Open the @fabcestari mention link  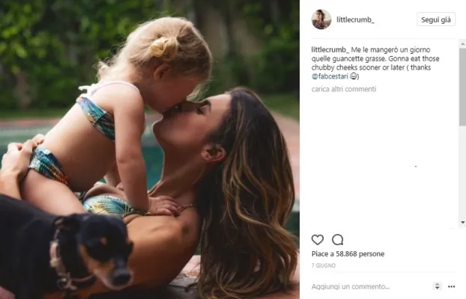pyautogui.click(x=330, y=76)
